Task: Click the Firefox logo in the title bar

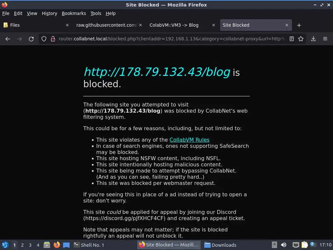Action: (5, 5)
